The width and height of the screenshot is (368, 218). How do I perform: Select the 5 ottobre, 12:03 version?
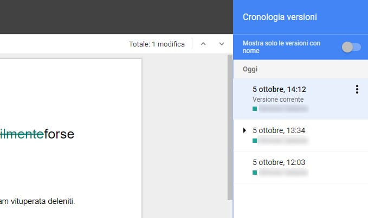pyautogui.click(x=279, y=162)
